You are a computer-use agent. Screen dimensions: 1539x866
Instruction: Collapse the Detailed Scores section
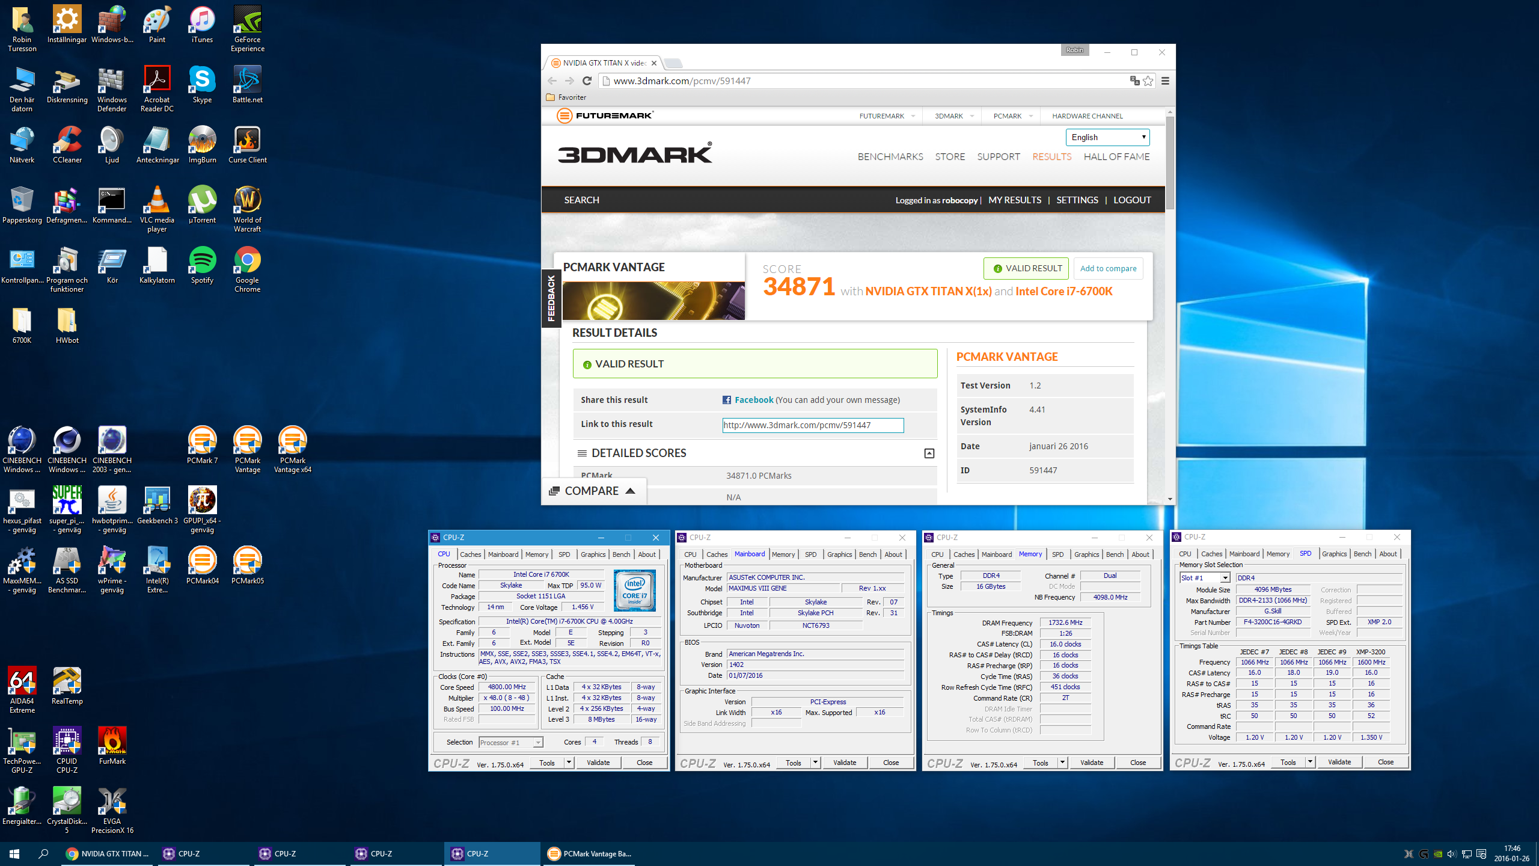pos(929,453)
